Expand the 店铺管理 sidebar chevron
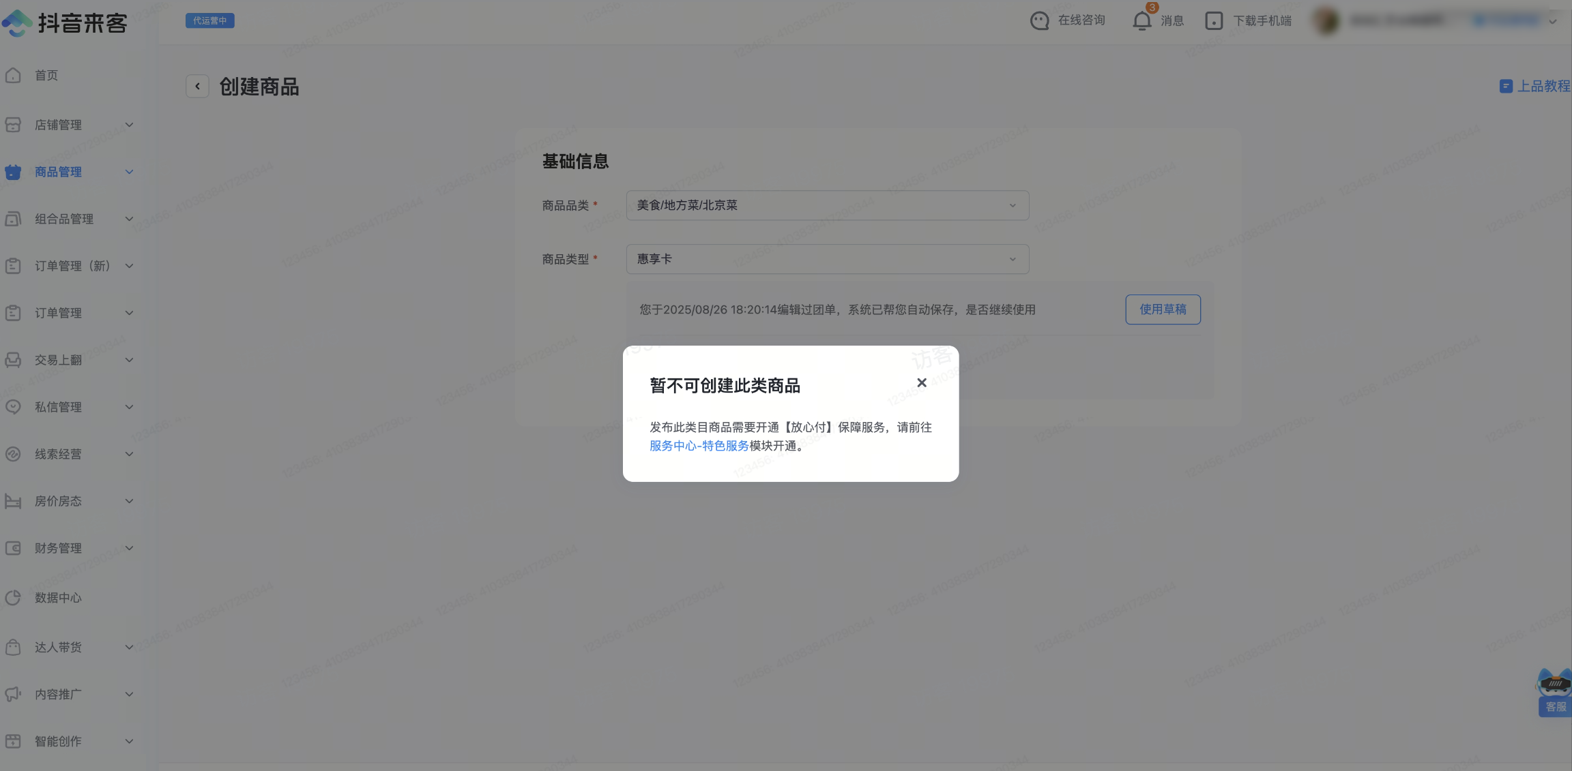Viewport: 1572px width, 771px height. point(129,125)
